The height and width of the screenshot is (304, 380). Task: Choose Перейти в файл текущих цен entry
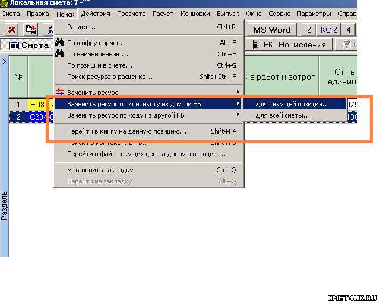click(x=148, y=154)
